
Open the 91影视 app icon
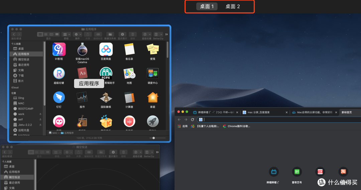pyautogui.click(x=59, y=49)
